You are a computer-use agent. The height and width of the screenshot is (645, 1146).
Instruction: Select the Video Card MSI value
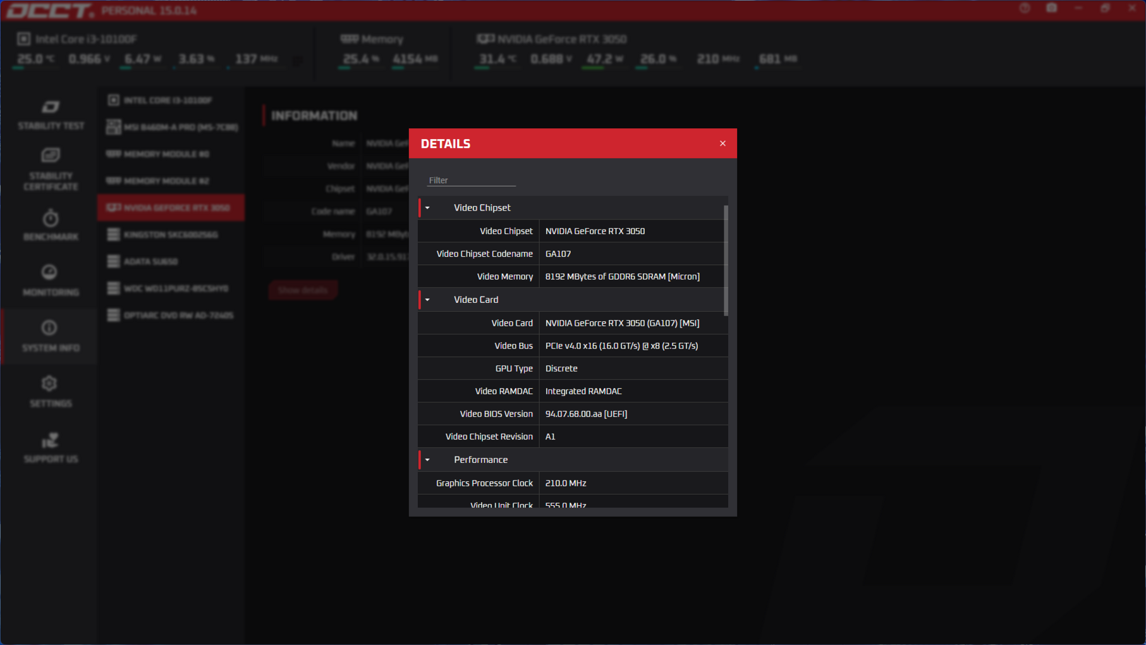tap(622, 323)
